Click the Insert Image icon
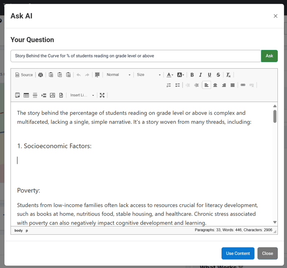The image size is (287, 268). (53, 95)
